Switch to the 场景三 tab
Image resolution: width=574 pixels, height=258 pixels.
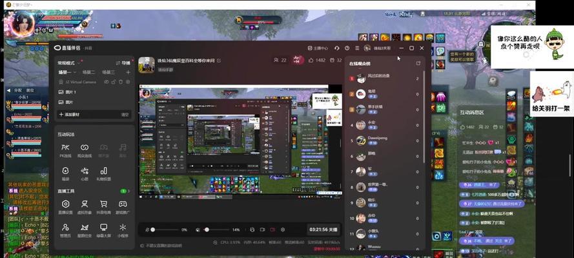pos(108,72)
